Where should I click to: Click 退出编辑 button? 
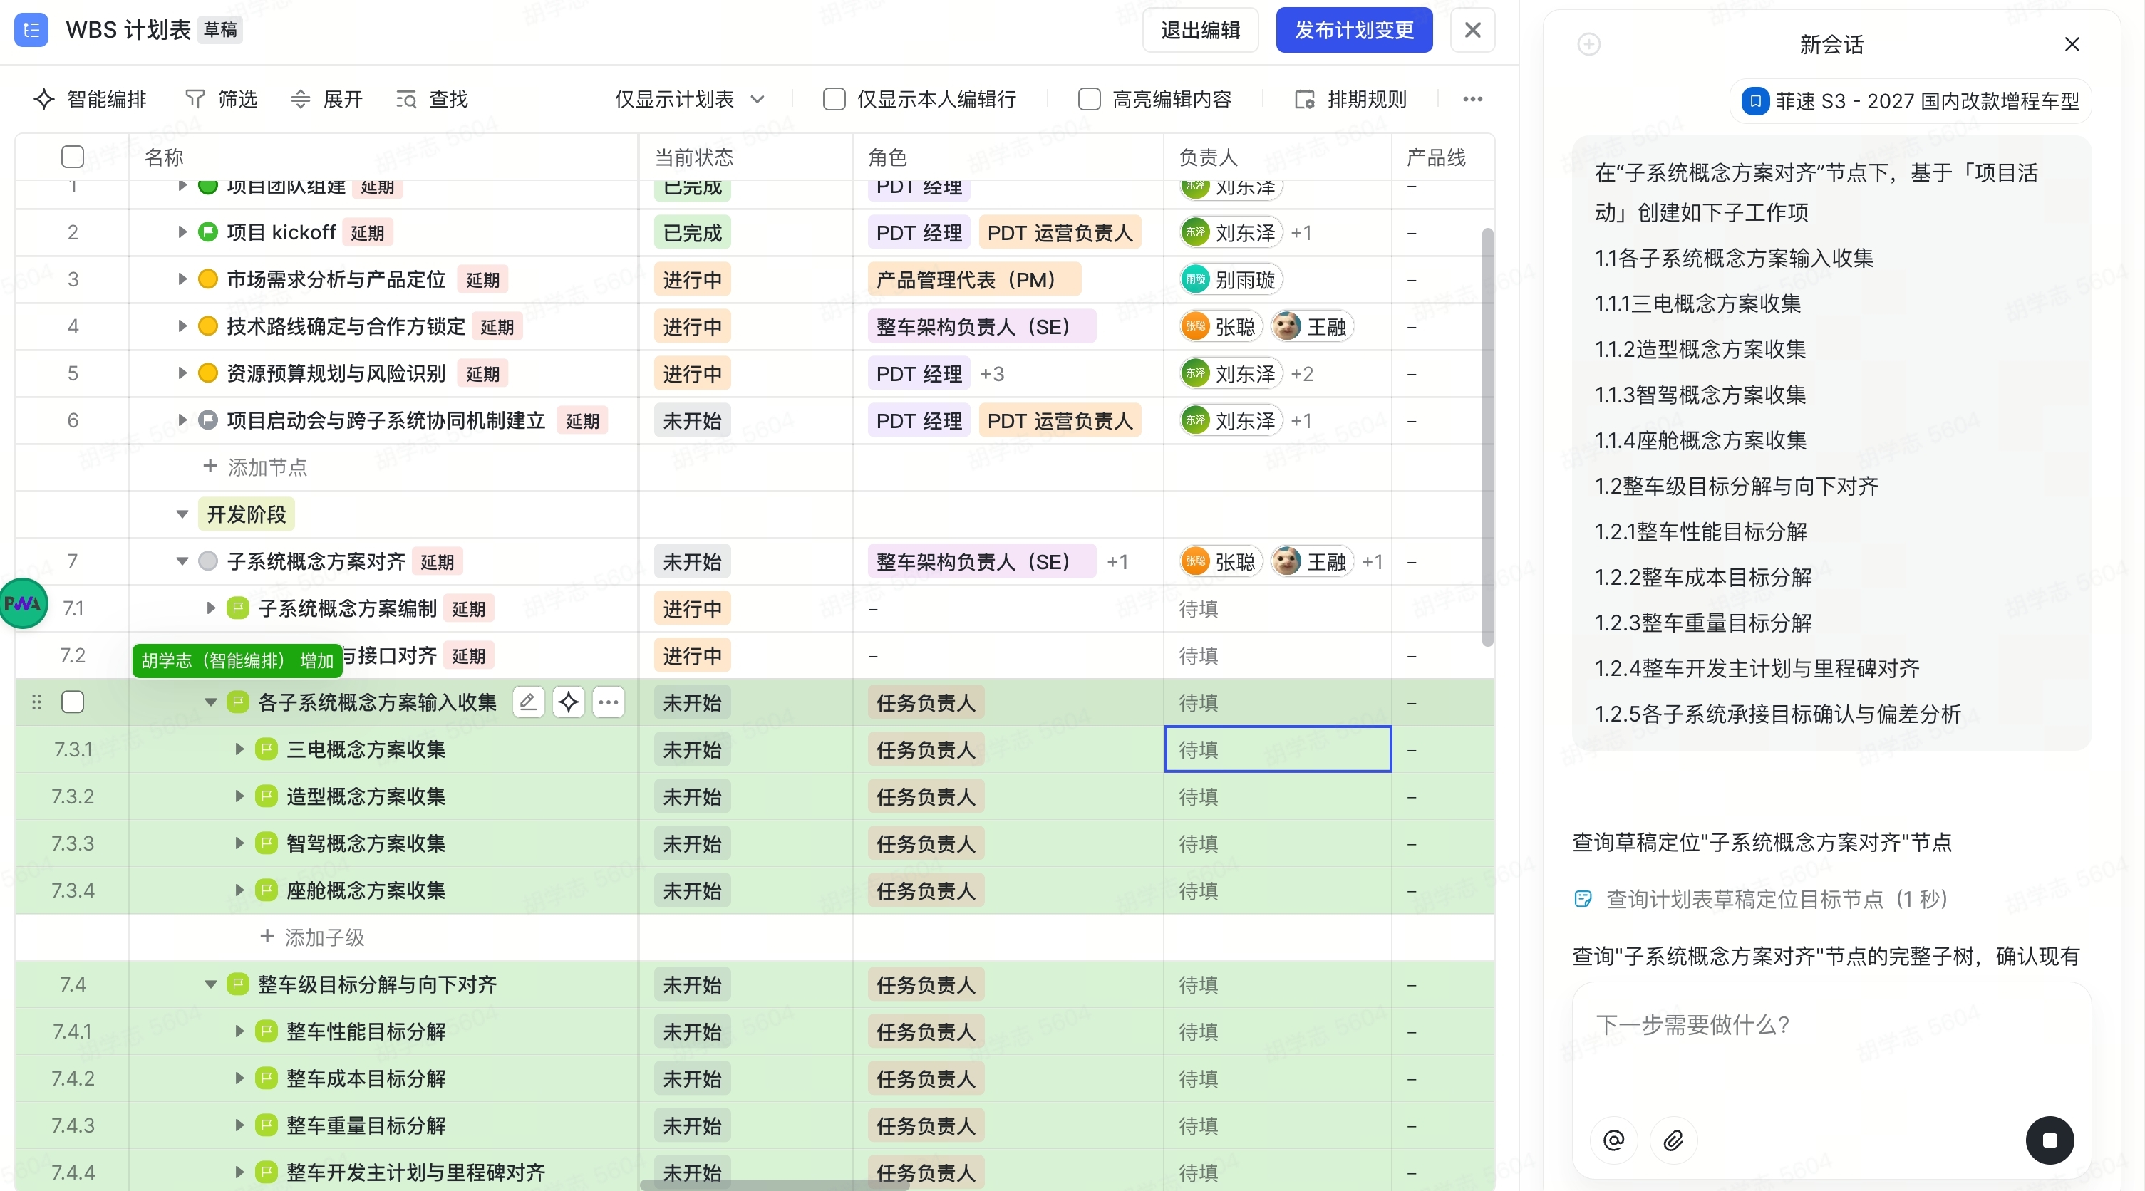click(x=1200, y=30)
